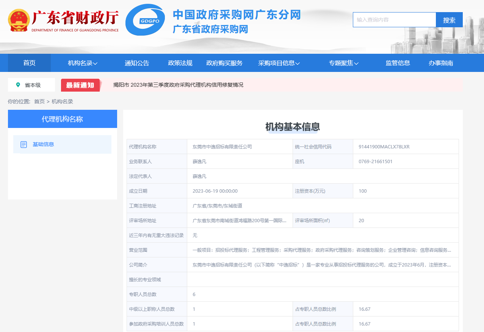
Task: Click the green location pin icon
Action: coord(18,85)
